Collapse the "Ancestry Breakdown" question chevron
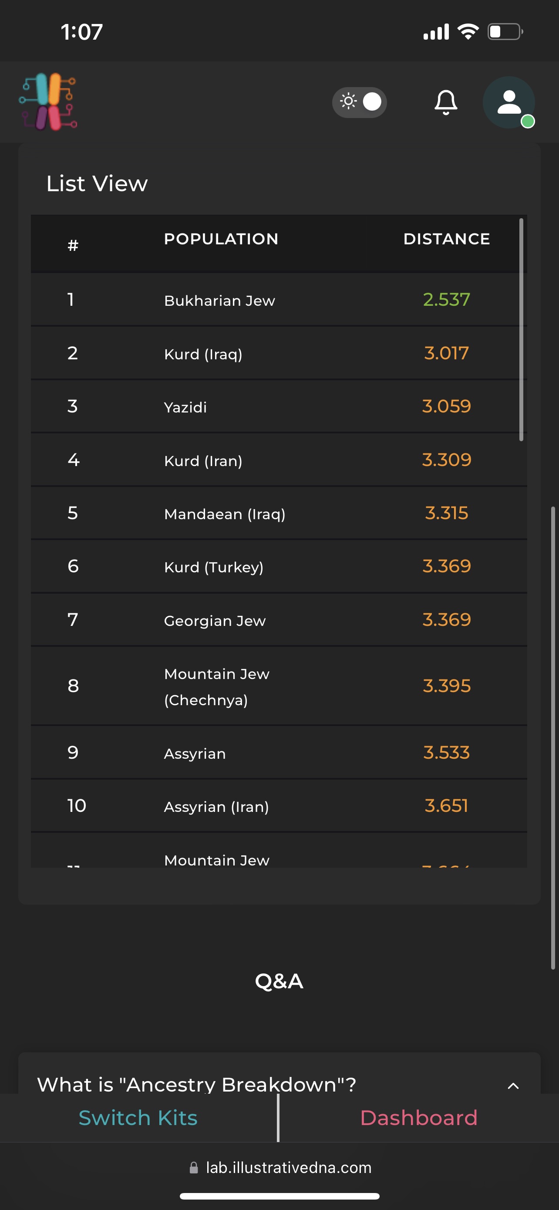559x1210 pixels. coord(513,1085)
